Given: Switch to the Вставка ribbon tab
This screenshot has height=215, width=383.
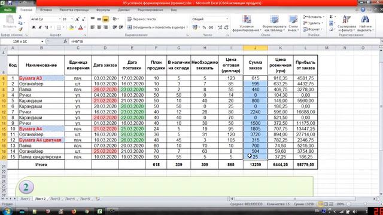Looking at the screenshot, I should [46, 10].
